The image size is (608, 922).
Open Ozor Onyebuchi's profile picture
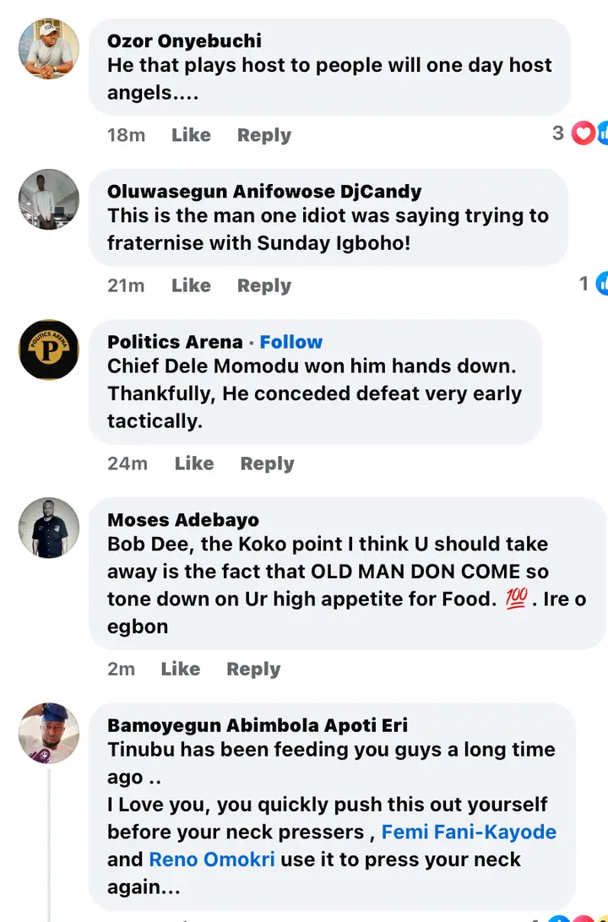click(49, 49)
